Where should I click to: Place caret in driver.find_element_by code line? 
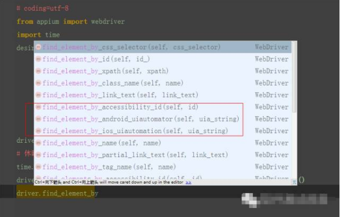(x=57, y=193)
